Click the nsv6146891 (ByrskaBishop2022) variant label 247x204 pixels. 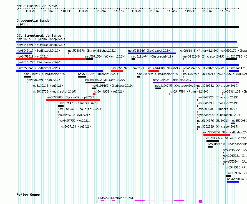click(x=41, y=45)
